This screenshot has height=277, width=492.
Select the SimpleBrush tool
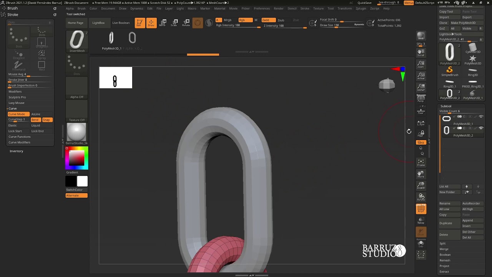click(449, 71)
